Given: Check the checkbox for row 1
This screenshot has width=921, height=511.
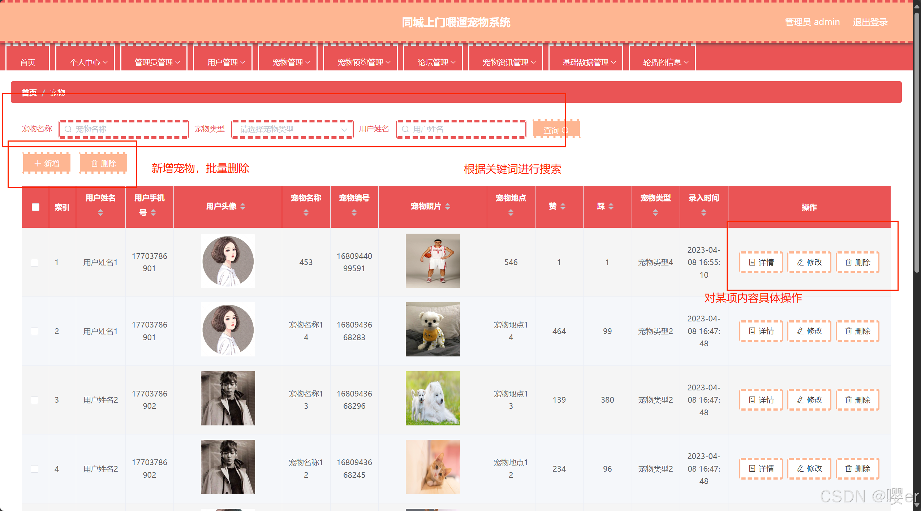Looking at the screenshot, I should point(35,263).
